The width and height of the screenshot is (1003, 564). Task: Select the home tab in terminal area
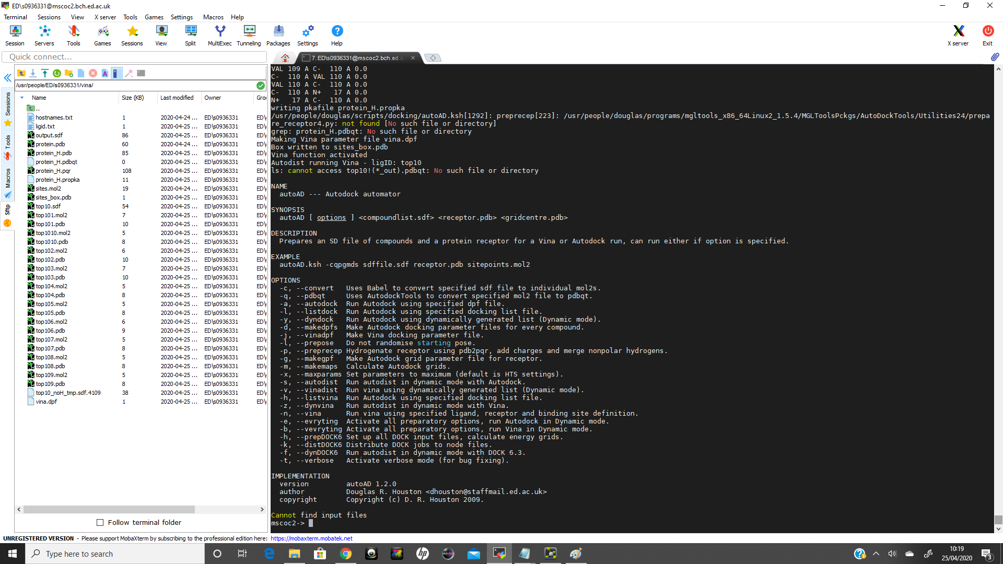(285, 58)
